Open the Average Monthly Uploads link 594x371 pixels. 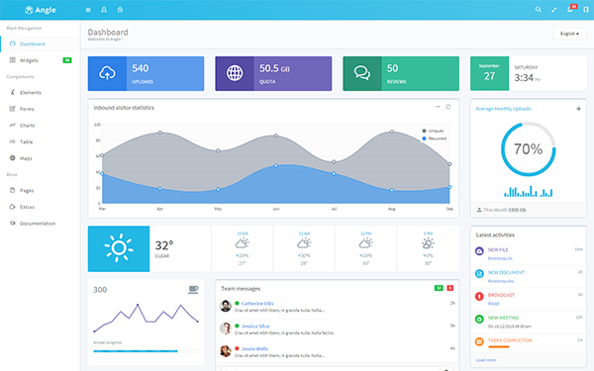pyautogui.click(x=504, y=109)
